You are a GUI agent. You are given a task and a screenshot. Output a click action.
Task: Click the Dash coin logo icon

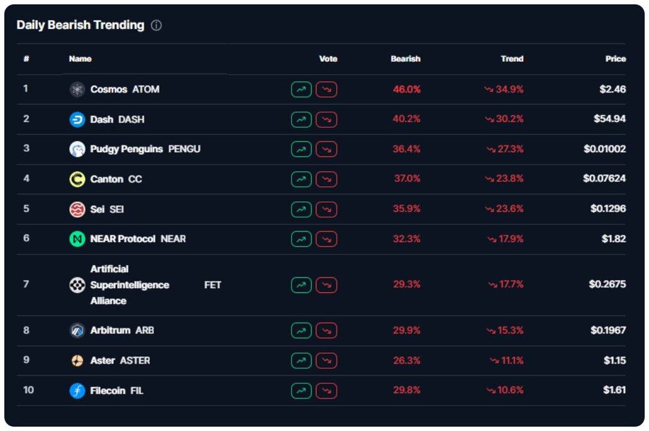pyautogui.click(x=77, y=120)
